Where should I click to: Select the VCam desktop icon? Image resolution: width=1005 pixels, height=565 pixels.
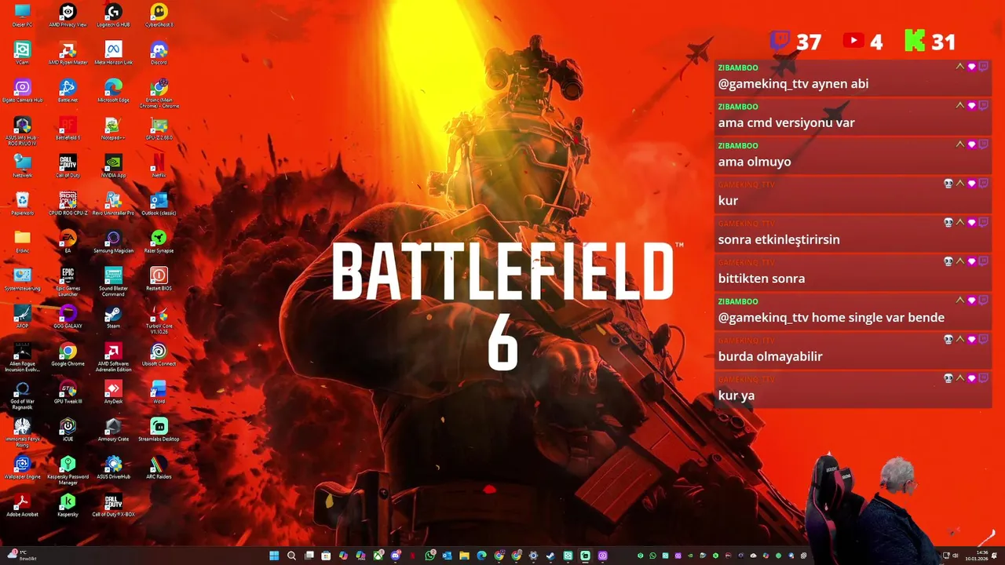(22, 53)
